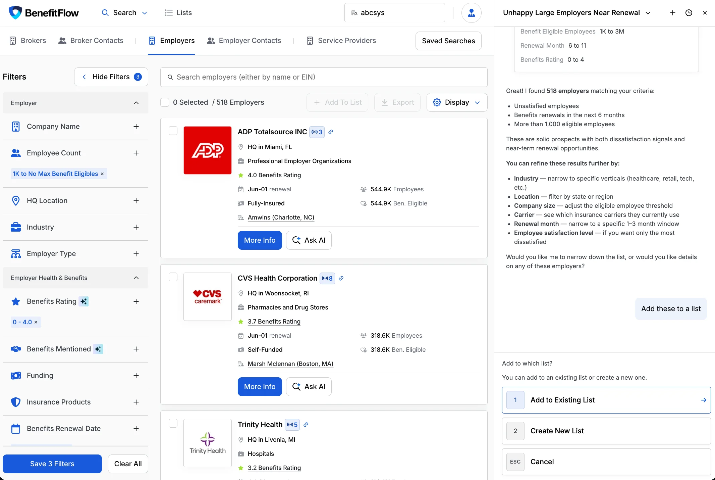Clear All filters
Image resolution: width=715 pixels, height=480 pixels.
click(x=128, y=464)
